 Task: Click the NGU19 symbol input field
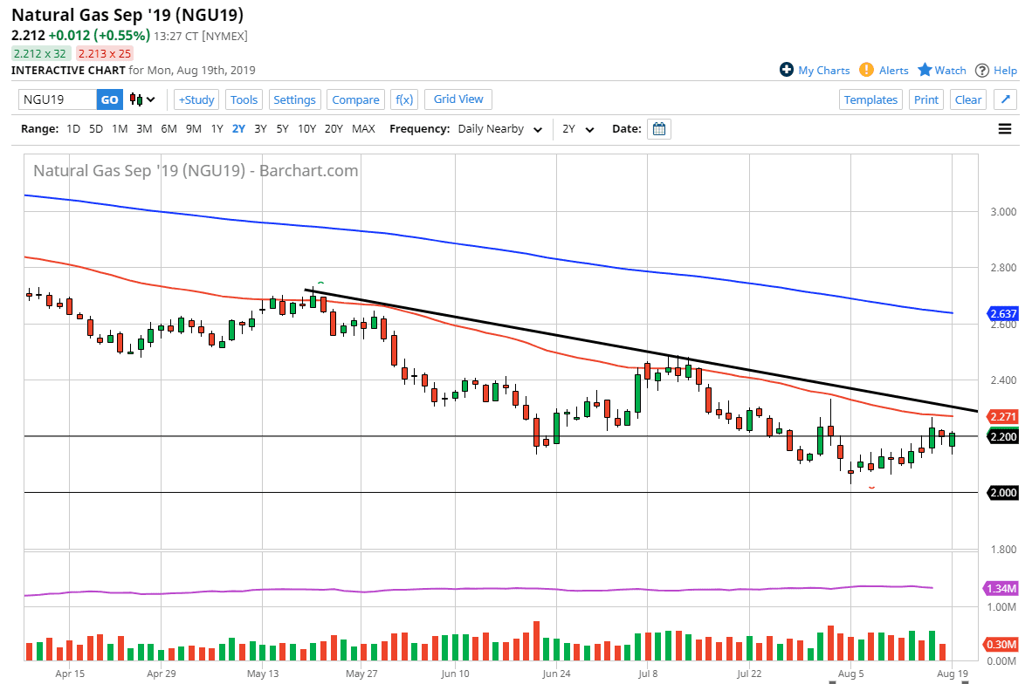pyautogui.click(x=57, y=99)
